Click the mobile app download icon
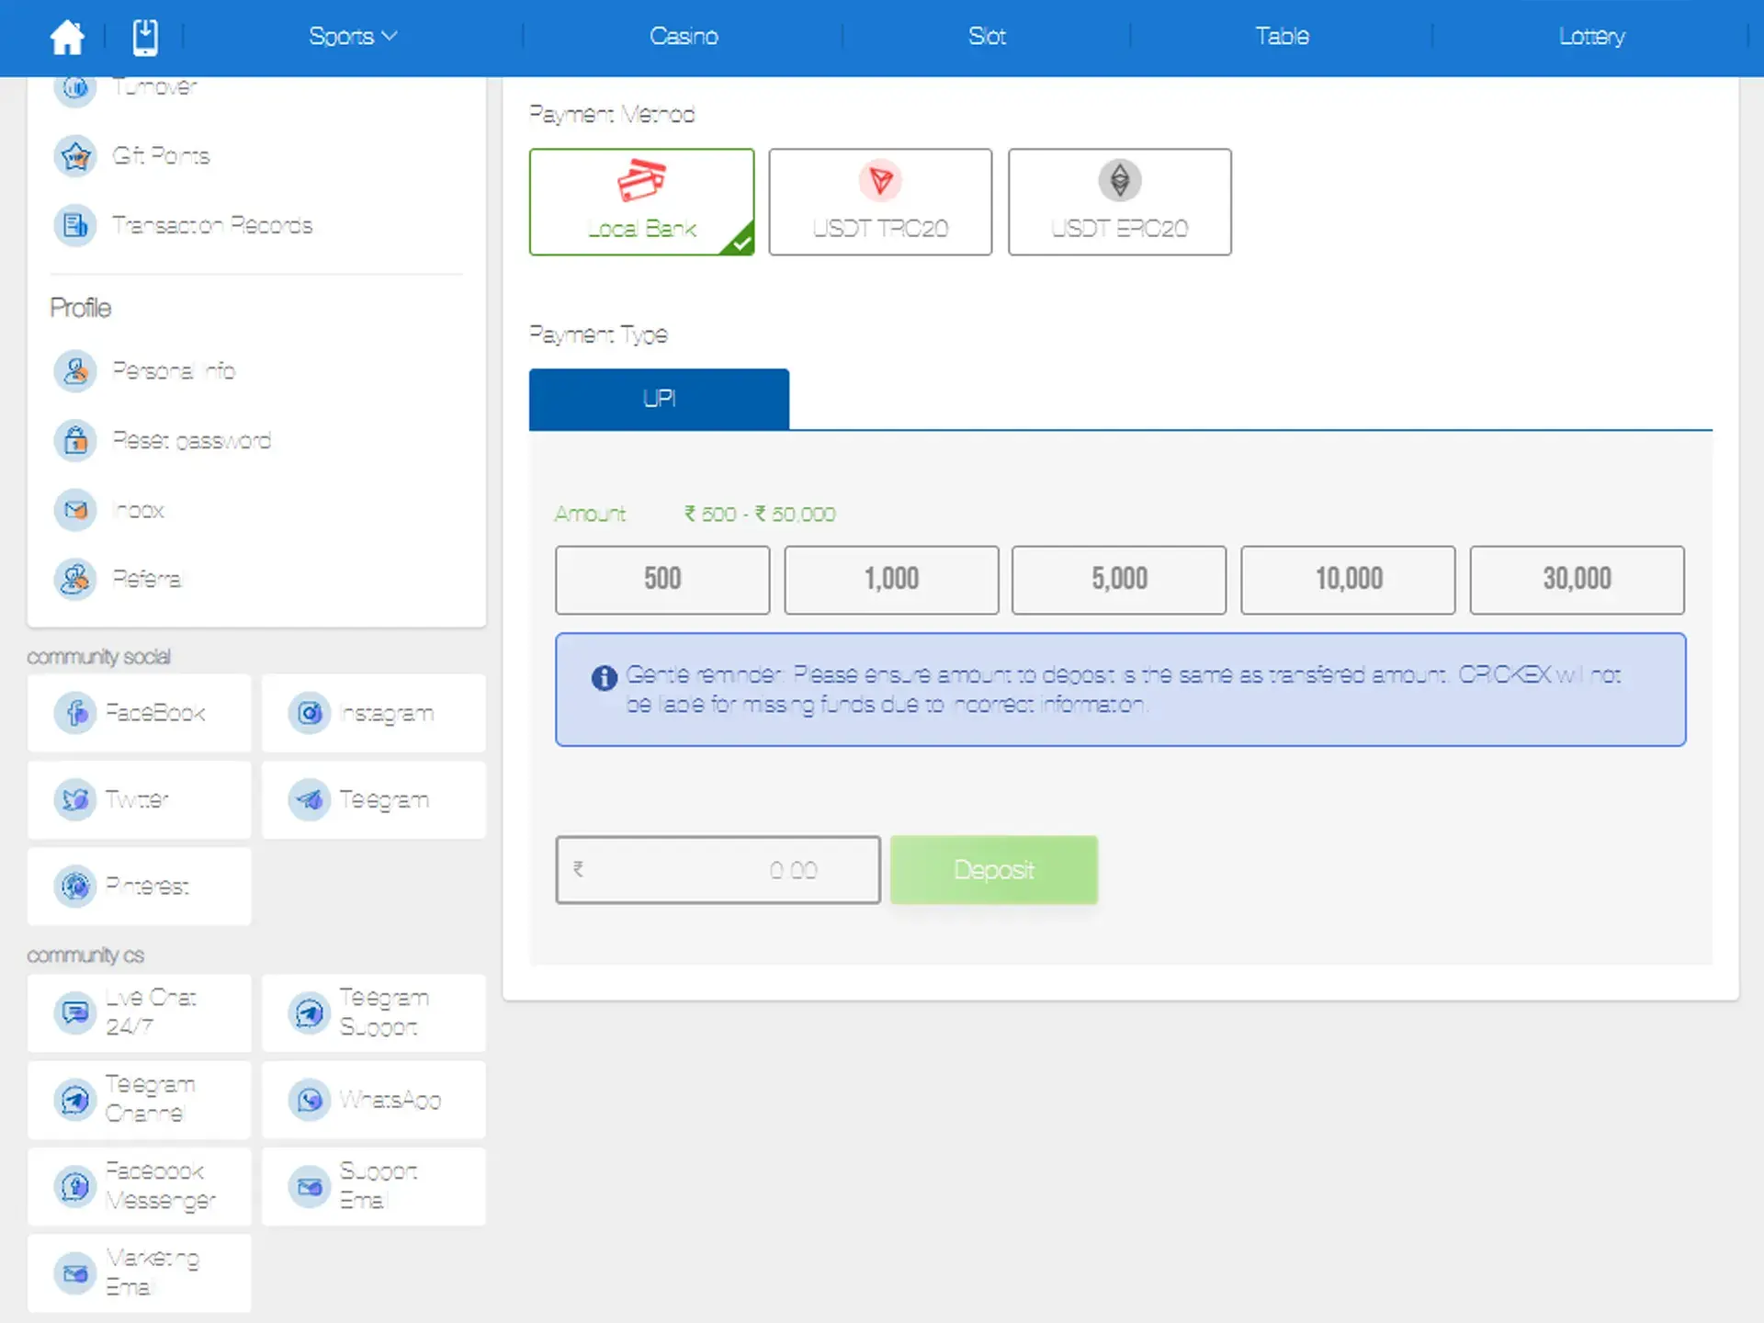 (145, 37)
